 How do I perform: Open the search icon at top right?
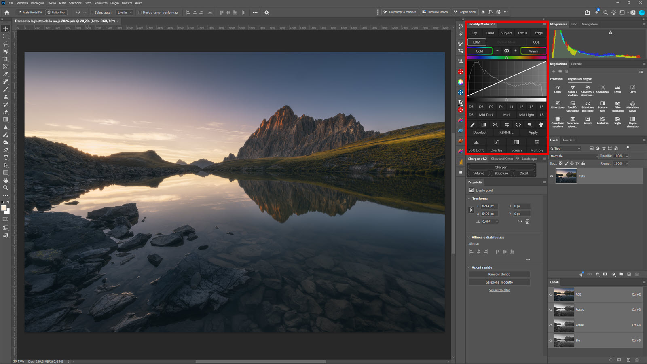(605, 12)
